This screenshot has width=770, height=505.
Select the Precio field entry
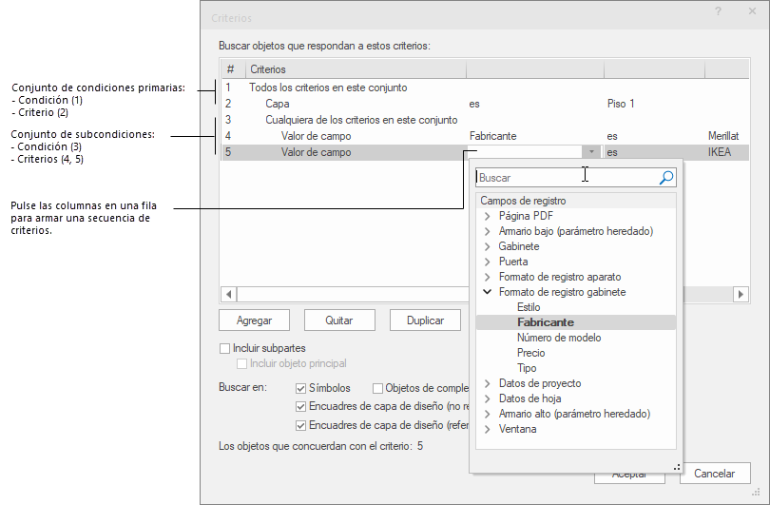coord(530,353)
